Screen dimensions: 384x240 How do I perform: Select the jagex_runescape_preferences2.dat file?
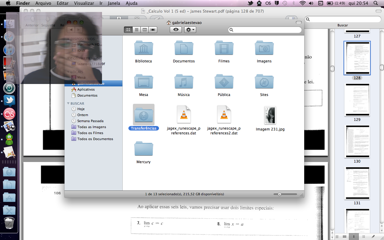point(224,114)
